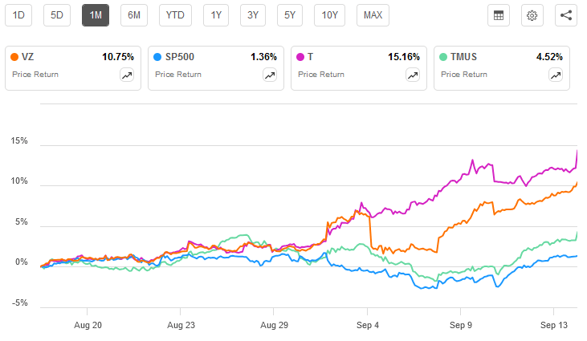Click the Sep 4 date marker
This screenshot has width=587, height=341.
(x=368, y=327)
